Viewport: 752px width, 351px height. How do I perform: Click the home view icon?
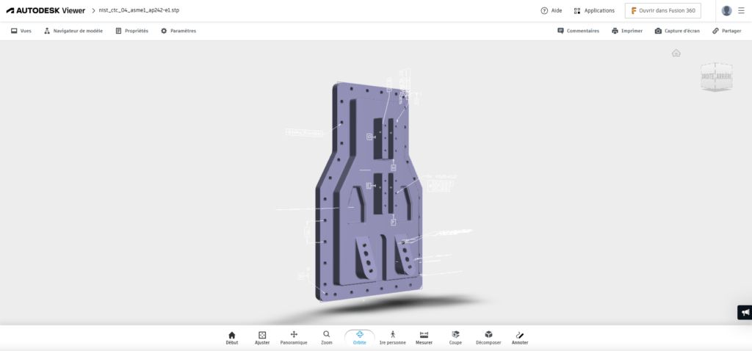click(676, 53)
